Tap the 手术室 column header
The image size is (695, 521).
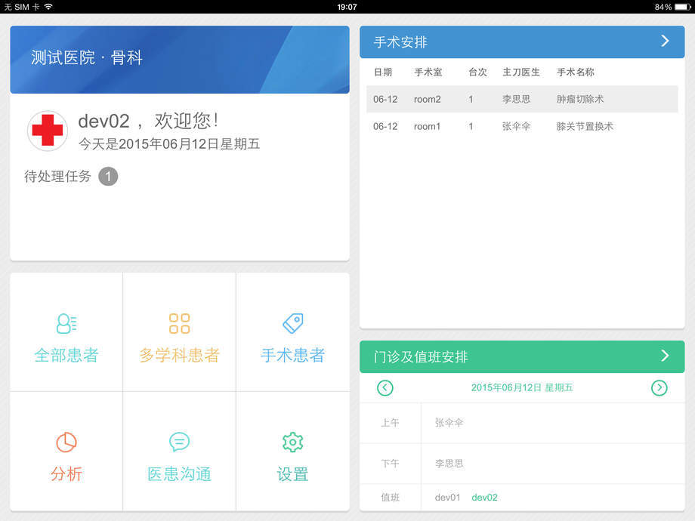(x=428, y=72)
